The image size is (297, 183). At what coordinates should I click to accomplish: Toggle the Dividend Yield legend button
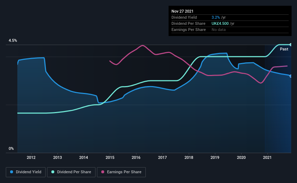26,172
